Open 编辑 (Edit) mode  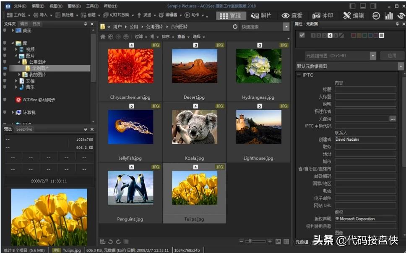pos(353,15)
